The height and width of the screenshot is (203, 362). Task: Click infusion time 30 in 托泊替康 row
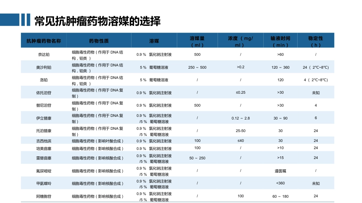pyautogui.click(x=280, y=131)
